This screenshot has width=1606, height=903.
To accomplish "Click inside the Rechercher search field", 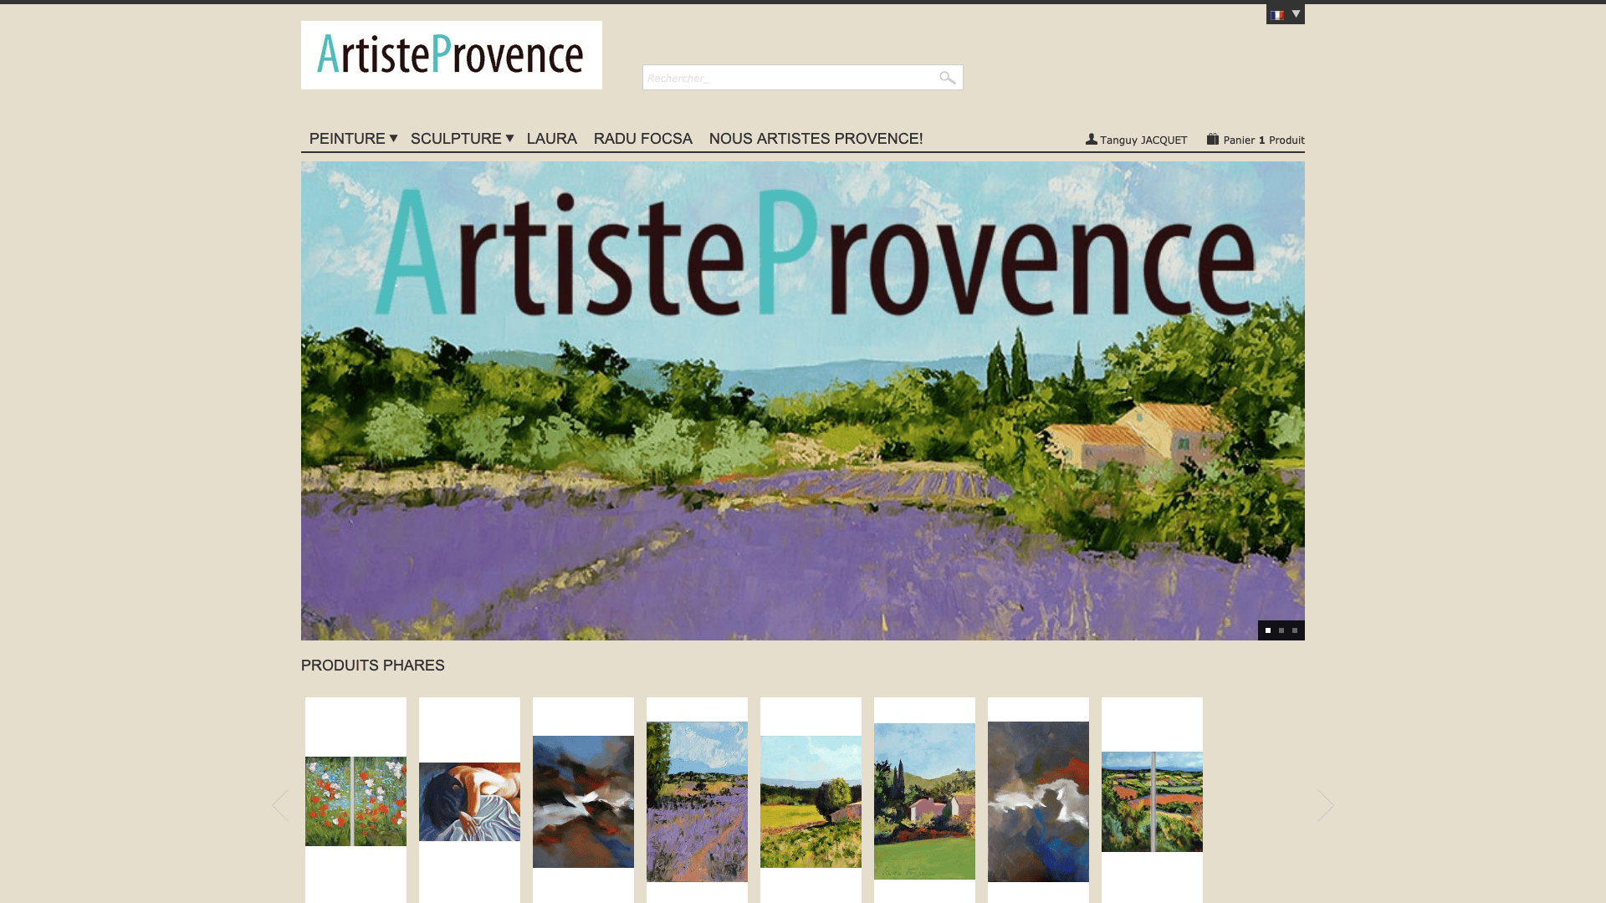I will pos(786,78).
